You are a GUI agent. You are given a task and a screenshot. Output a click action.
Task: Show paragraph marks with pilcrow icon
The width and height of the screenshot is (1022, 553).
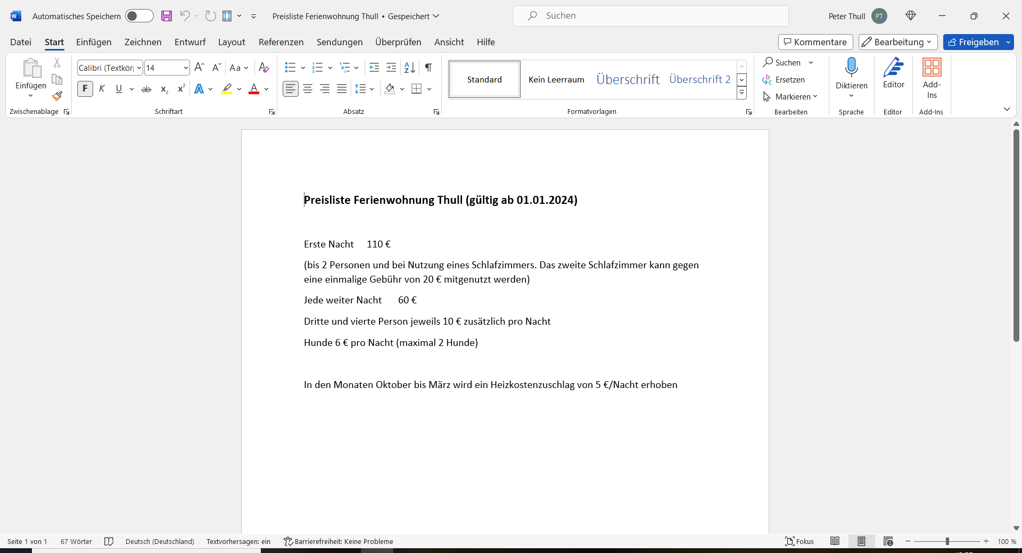point(428,68)
